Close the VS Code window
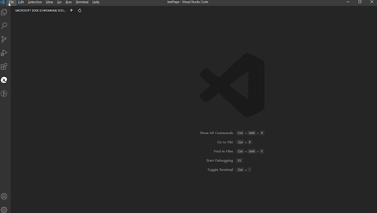The width and height of the screenshot is (377, 213). (x=372, y=2)
